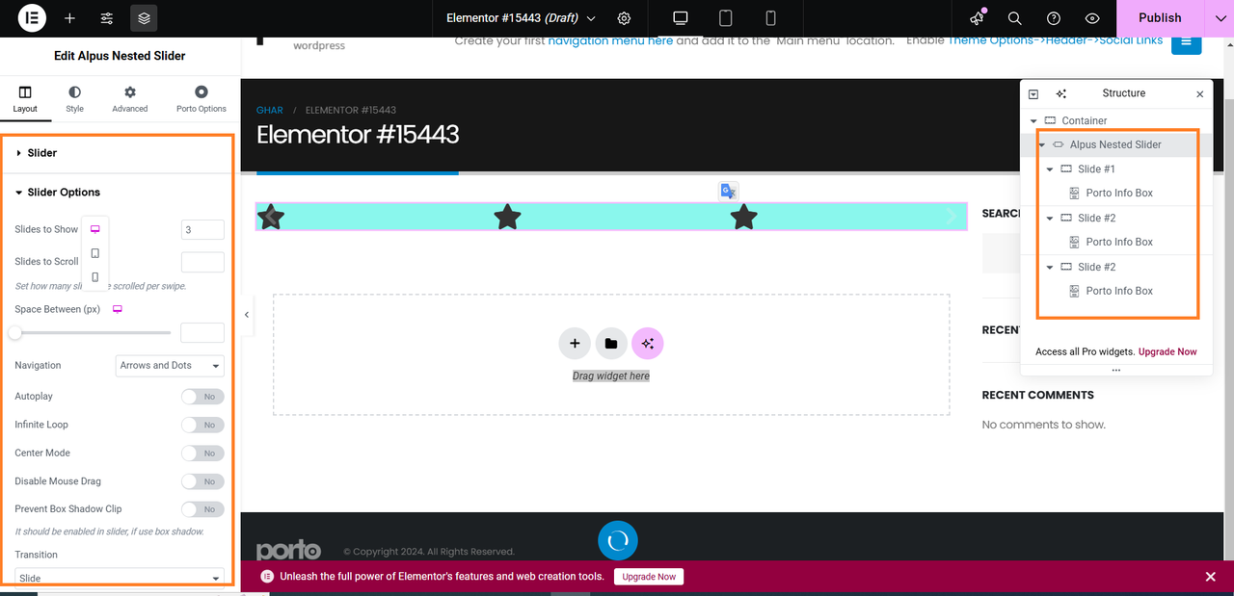This screenshot has width=1234, height=596.
Task: Switch to the Advanced tab
Action: (129, 99)
